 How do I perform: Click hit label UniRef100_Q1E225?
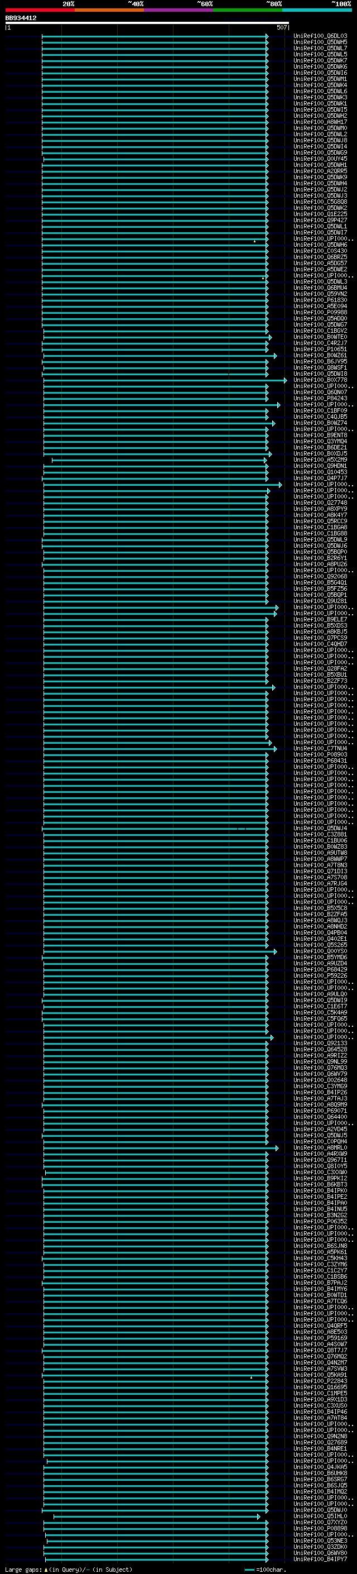click(x=320, y=214)
